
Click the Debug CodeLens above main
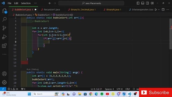click(35, 70)
